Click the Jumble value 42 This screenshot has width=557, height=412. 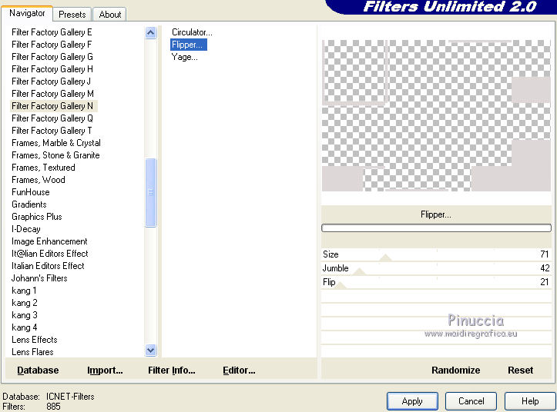[545, 268]
